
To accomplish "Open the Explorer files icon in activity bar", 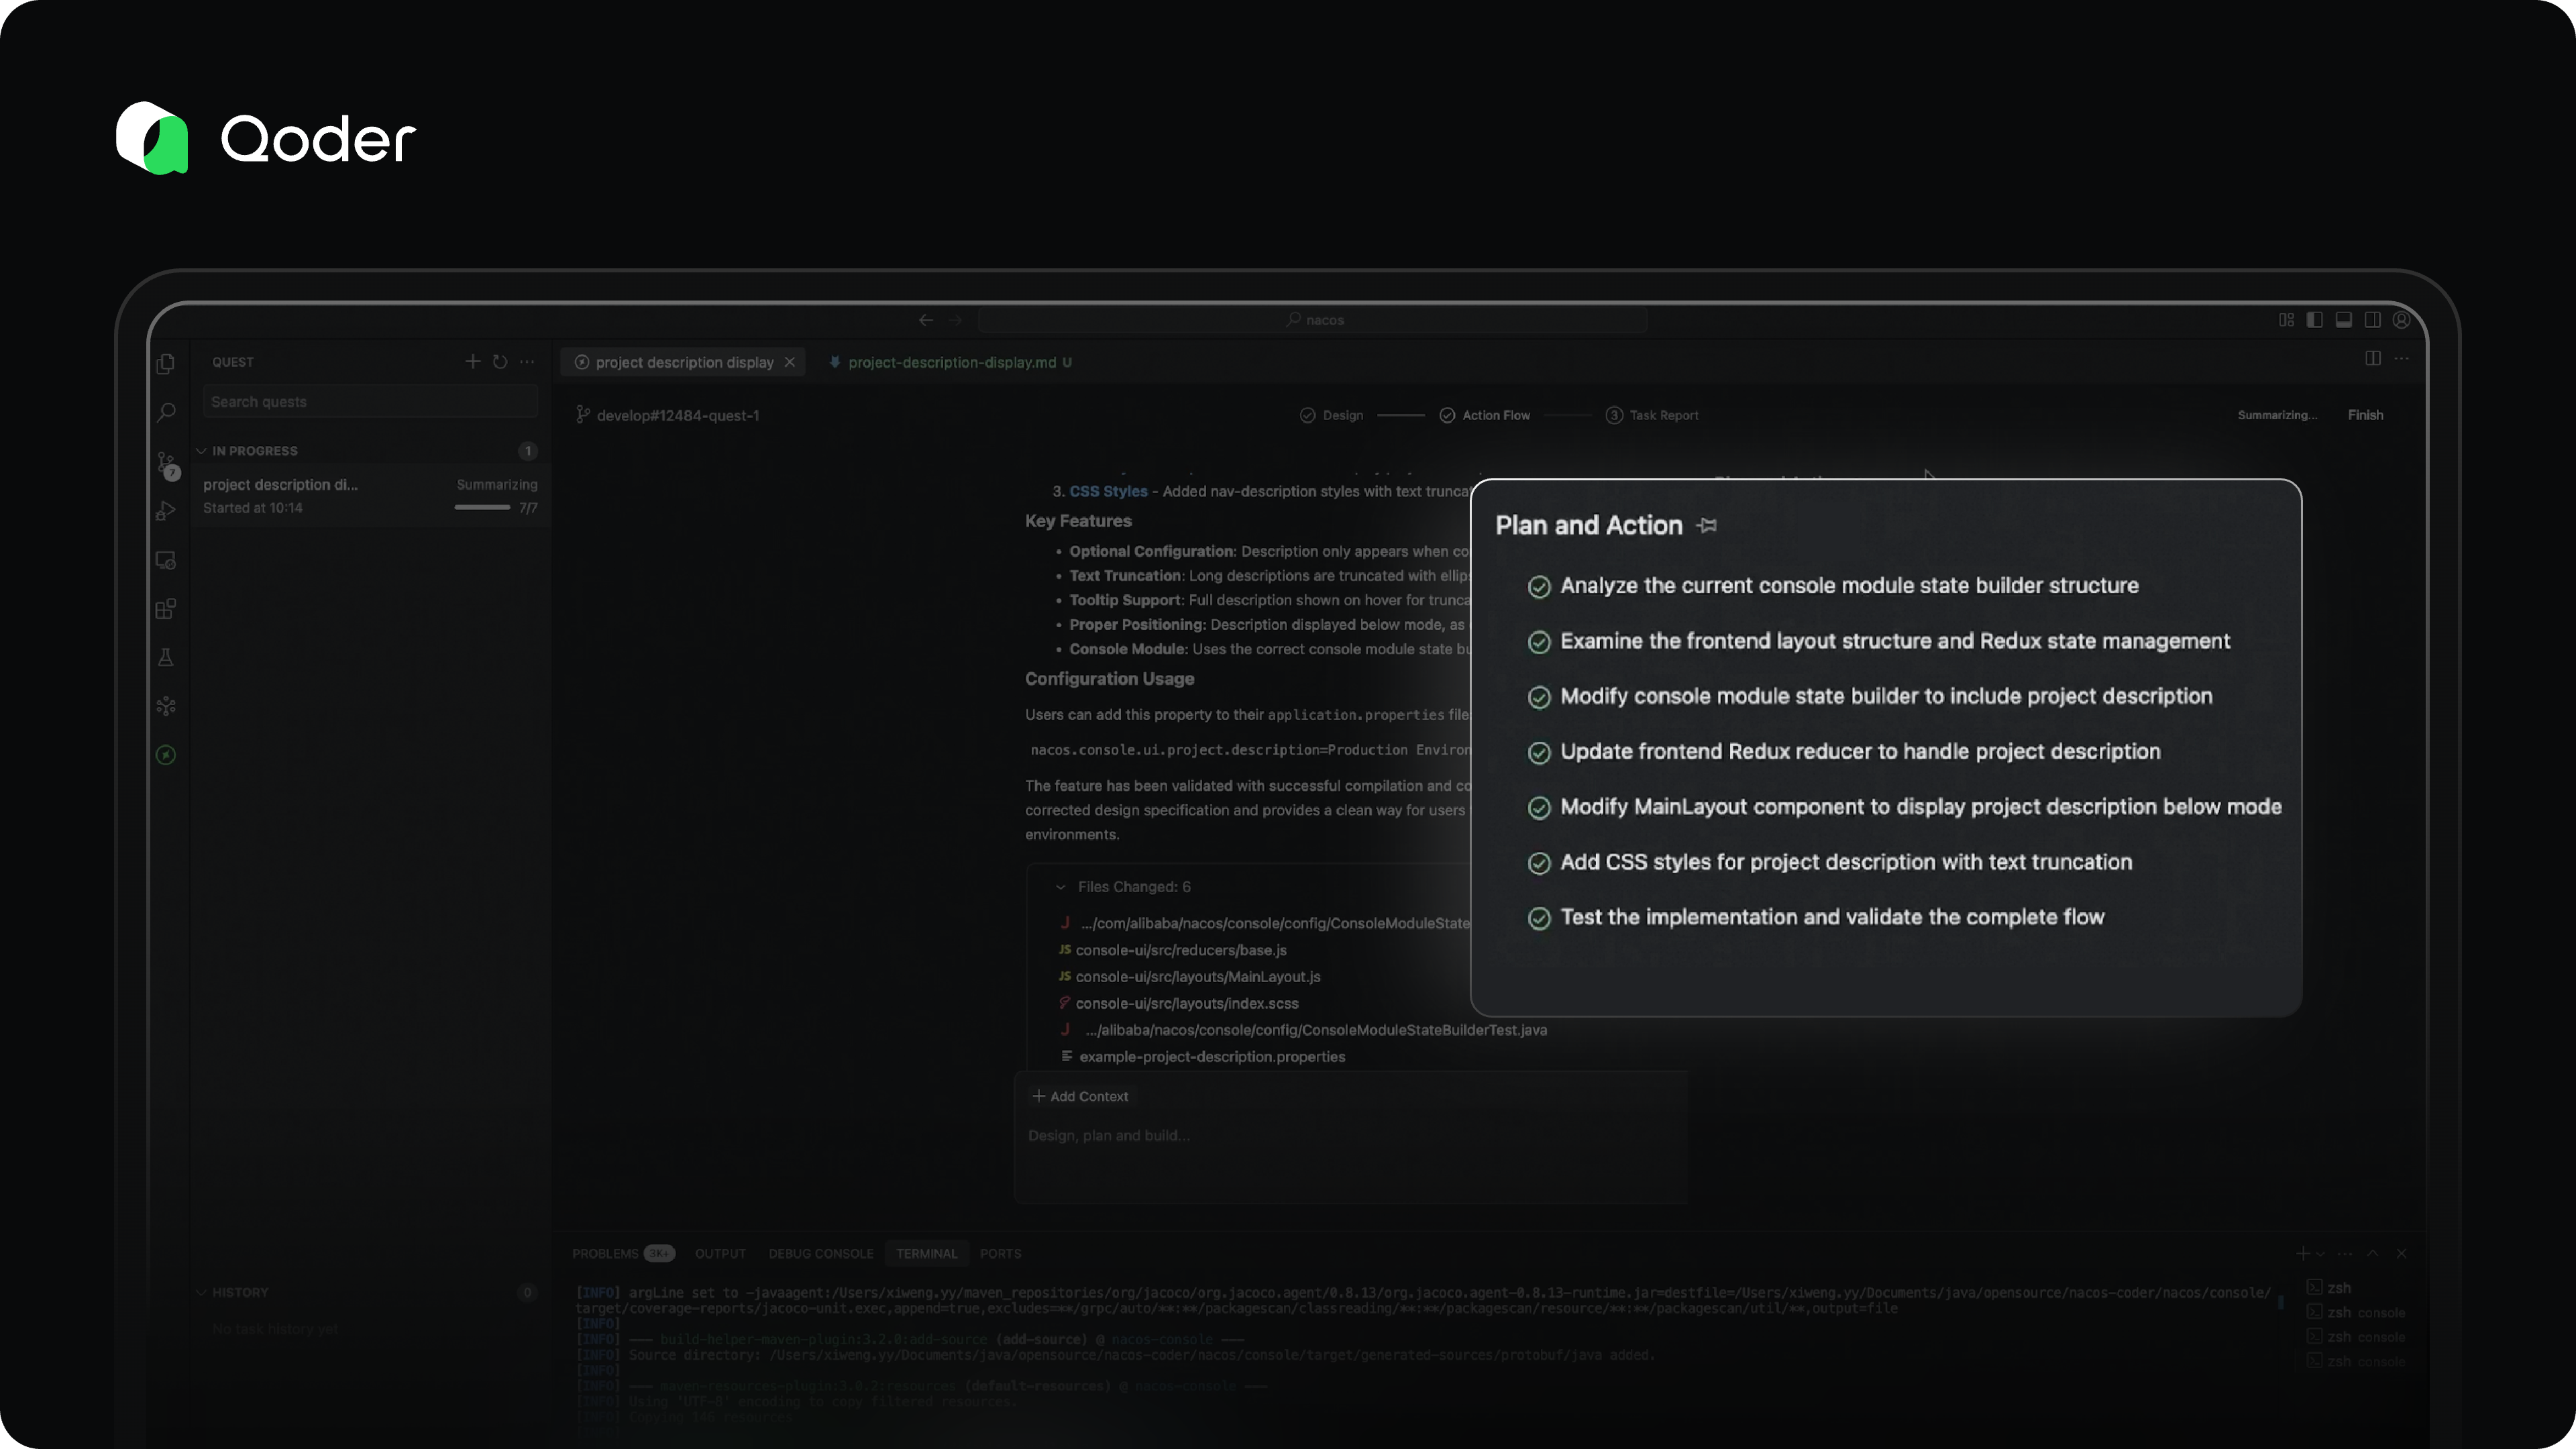I will point(166,364).
